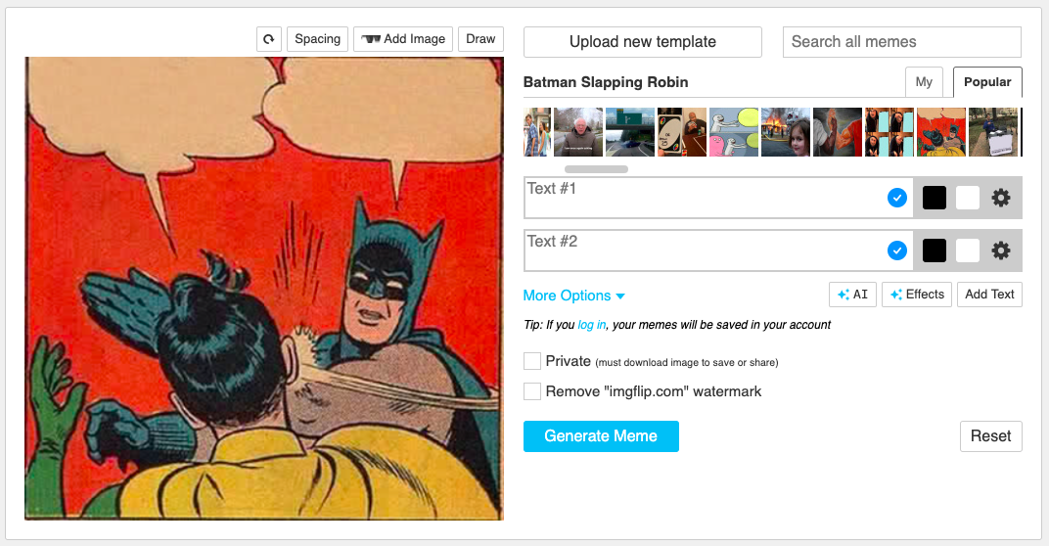
Task: Toggle the blue check on Text #1
Action: [896, 198]
